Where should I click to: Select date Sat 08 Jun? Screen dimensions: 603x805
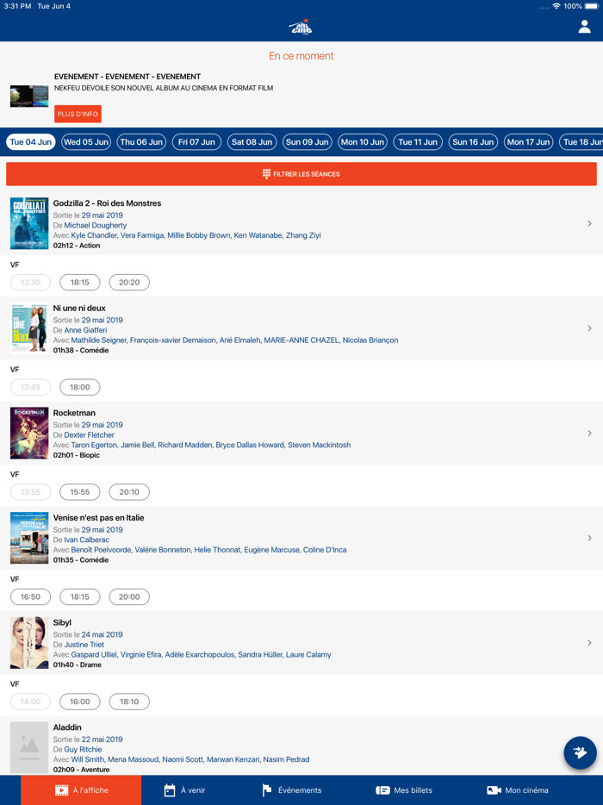point(252,141)
